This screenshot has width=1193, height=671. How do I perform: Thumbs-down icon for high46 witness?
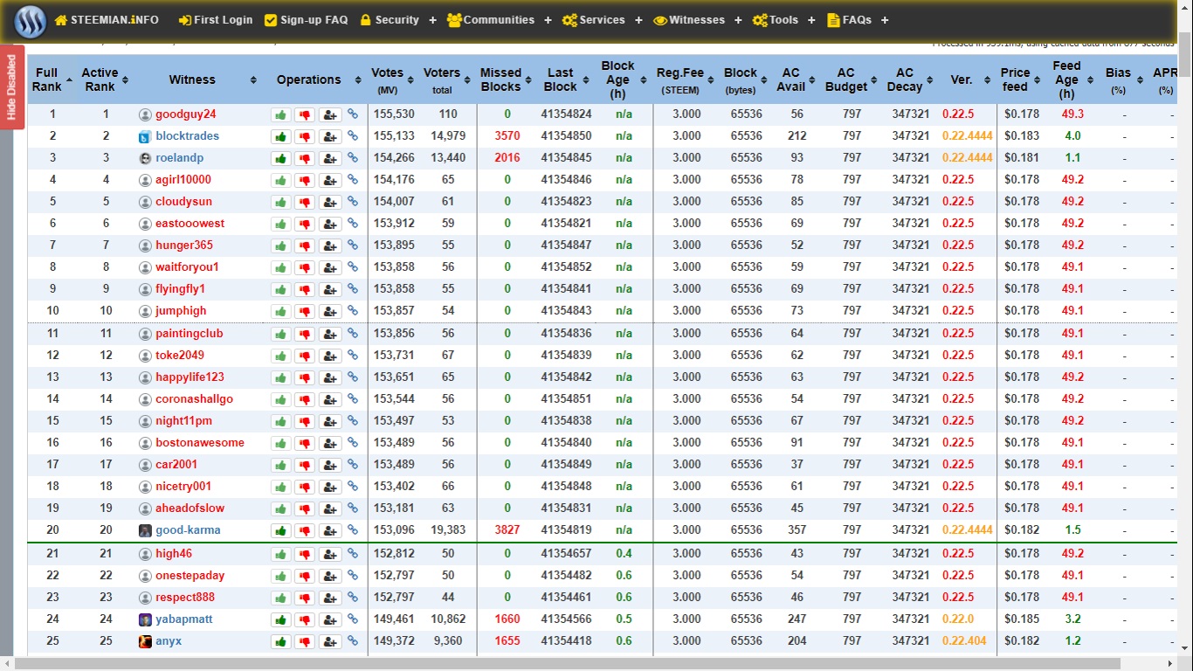pyautogui.click(x=304, y=554)
